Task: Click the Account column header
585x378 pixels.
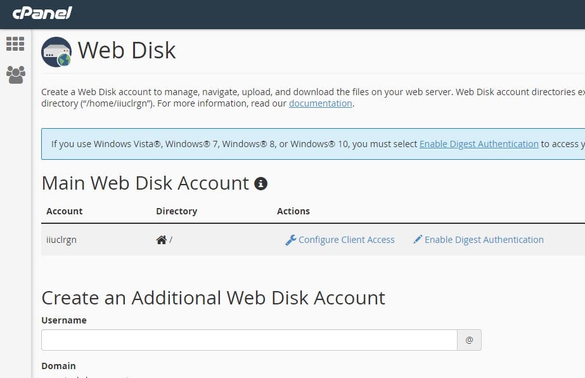Action: [64, 211]
